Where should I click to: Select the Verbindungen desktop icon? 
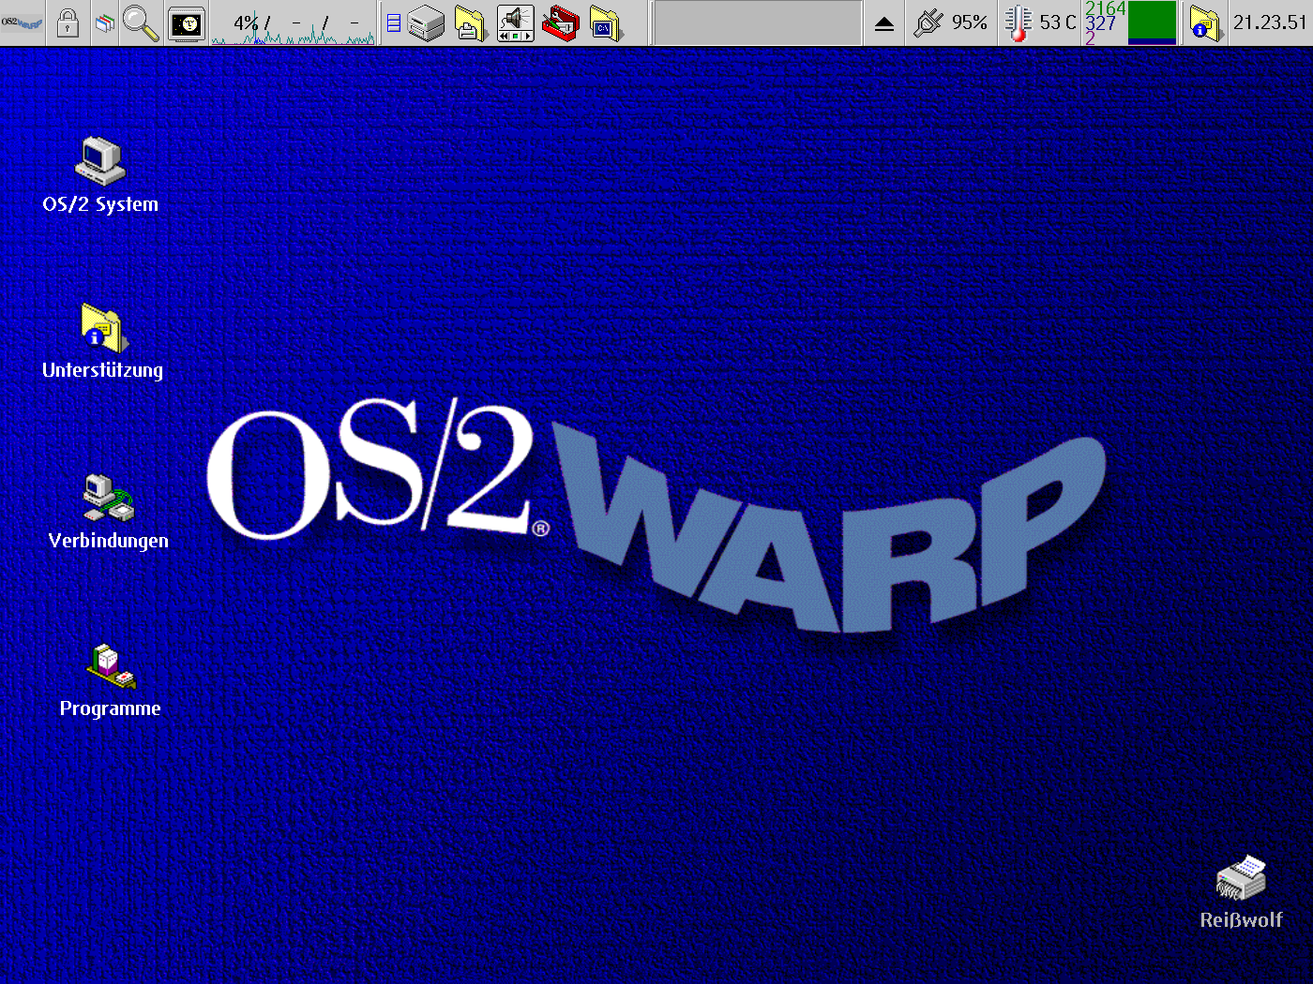109,497
